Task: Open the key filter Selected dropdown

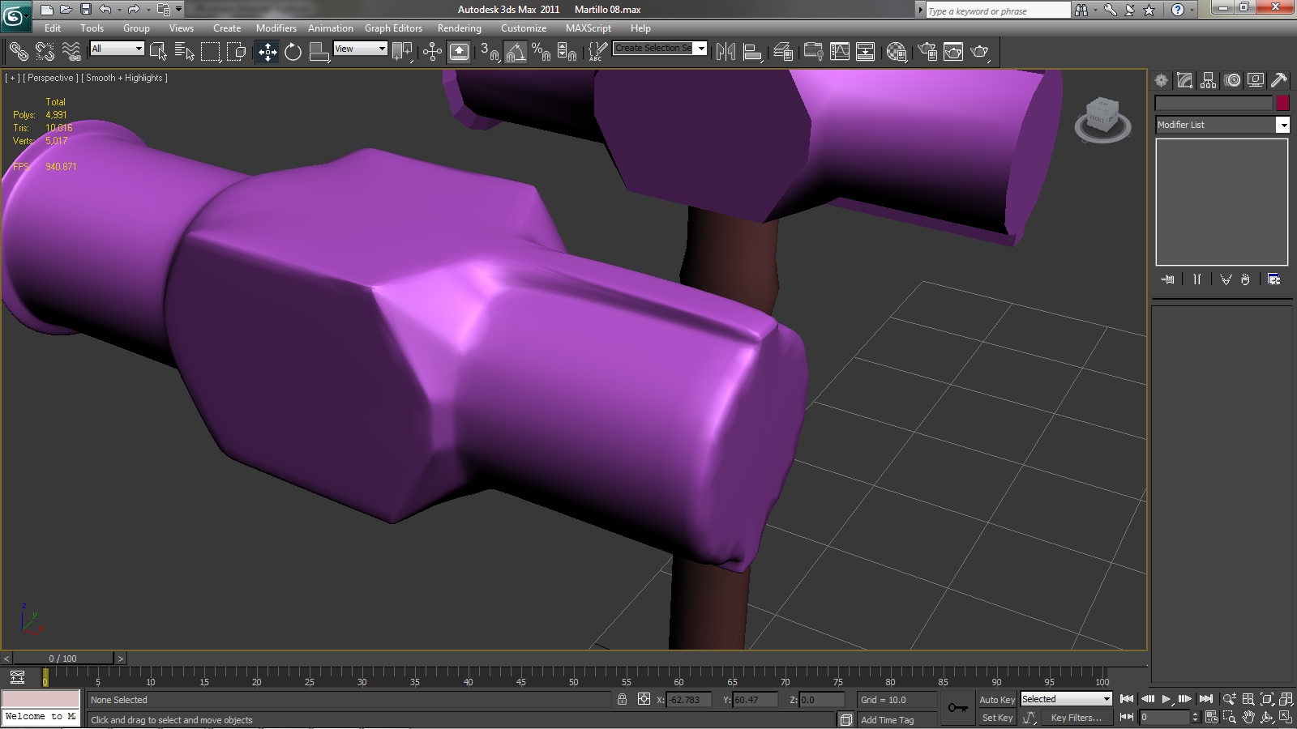Action: pos(1066,699)
